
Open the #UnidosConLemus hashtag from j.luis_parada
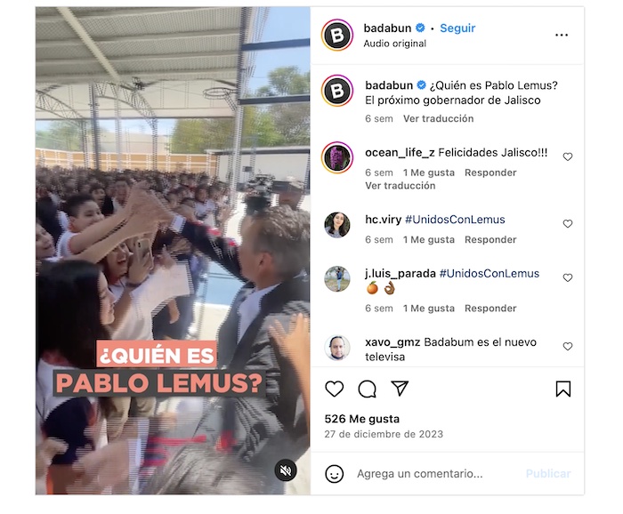click(489, 274)
